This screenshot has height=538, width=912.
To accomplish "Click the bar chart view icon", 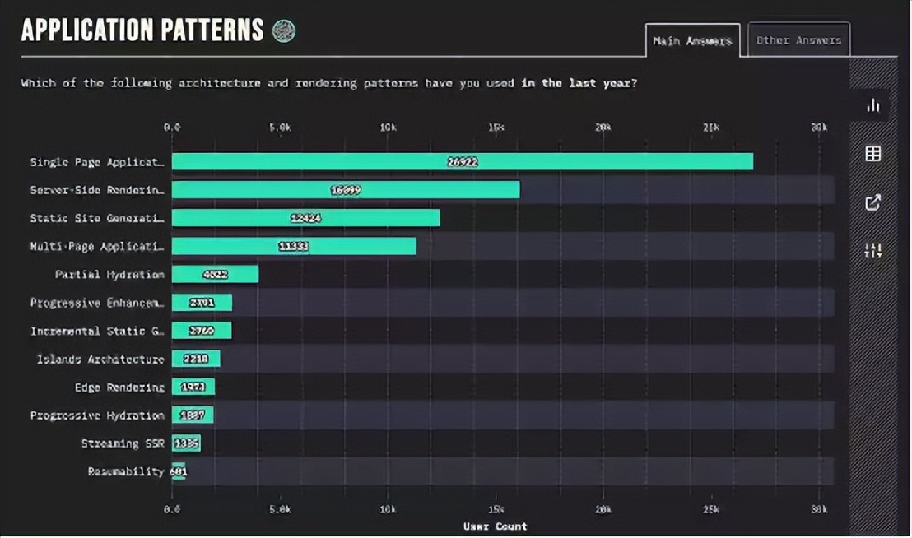I will [873, 105].
